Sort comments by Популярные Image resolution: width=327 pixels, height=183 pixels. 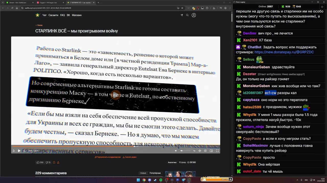(x=155, y=173)
